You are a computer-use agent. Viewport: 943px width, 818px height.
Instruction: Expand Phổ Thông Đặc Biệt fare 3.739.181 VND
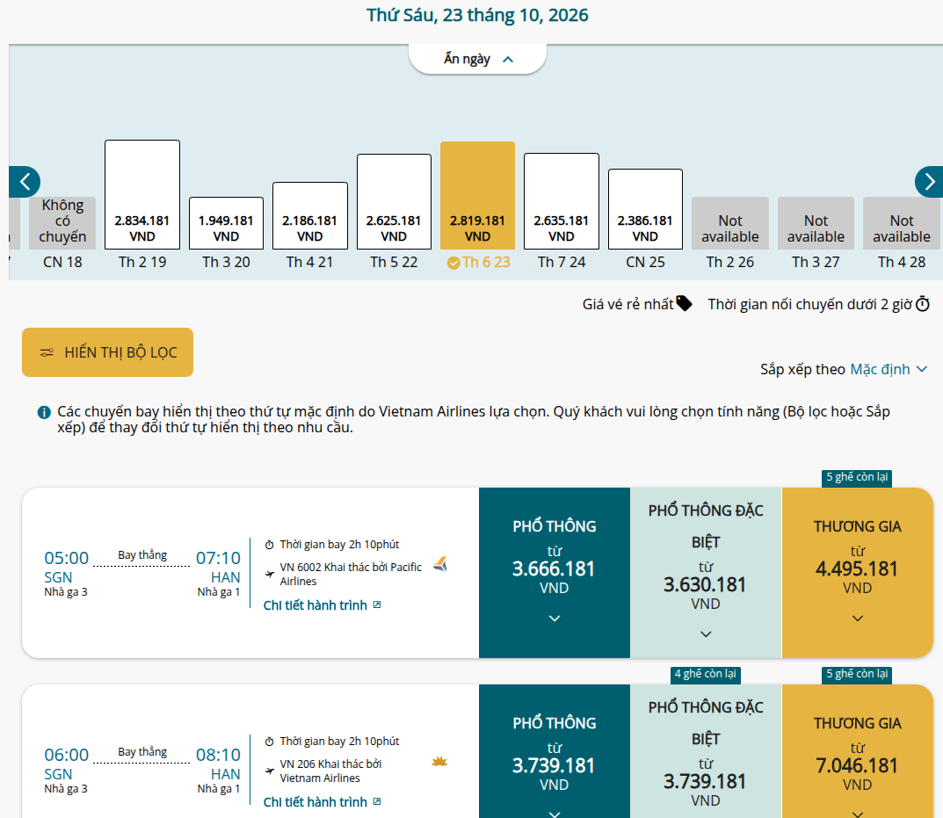[x=706, y=751]
